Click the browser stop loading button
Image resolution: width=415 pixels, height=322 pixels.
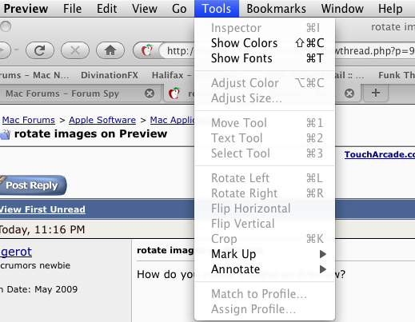[75, 50]
